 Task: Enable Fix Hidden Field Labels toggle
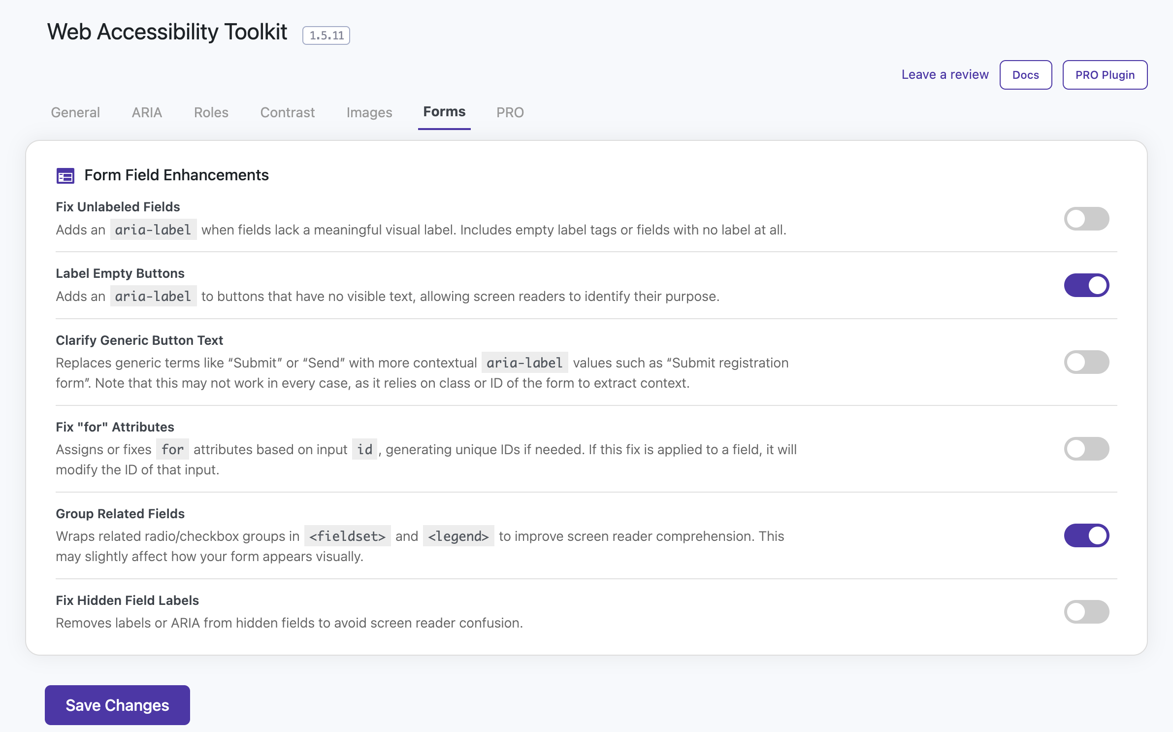coord(1086,612)
